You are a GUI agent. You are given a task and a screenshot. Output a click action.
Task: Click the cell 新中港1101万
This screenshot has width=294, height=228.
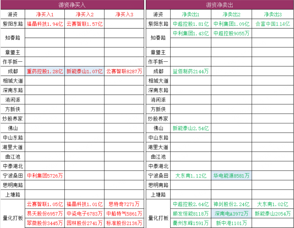[231, 223]
